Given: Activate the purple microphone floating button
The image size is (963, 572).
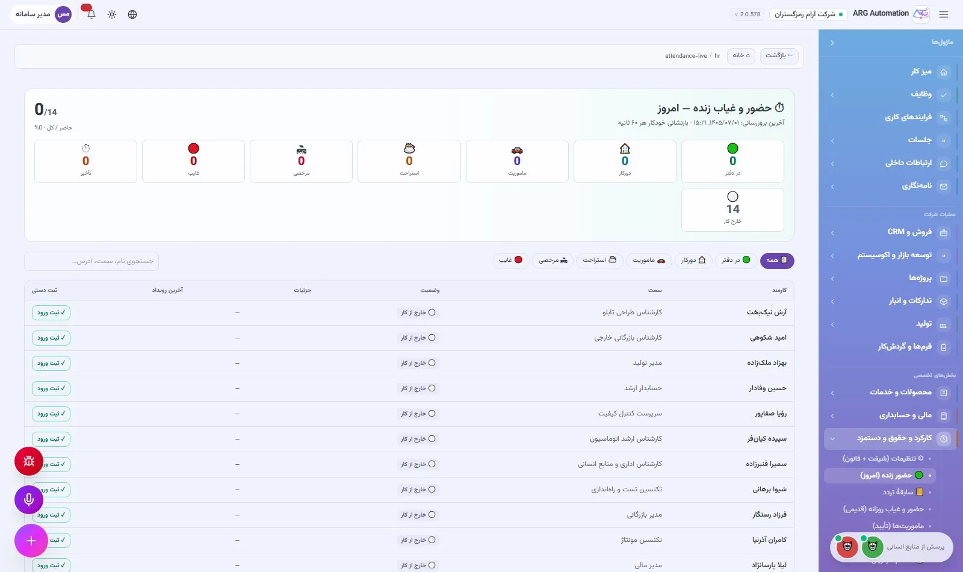Looking at the screenshot, I should click(x=29, y=499).
